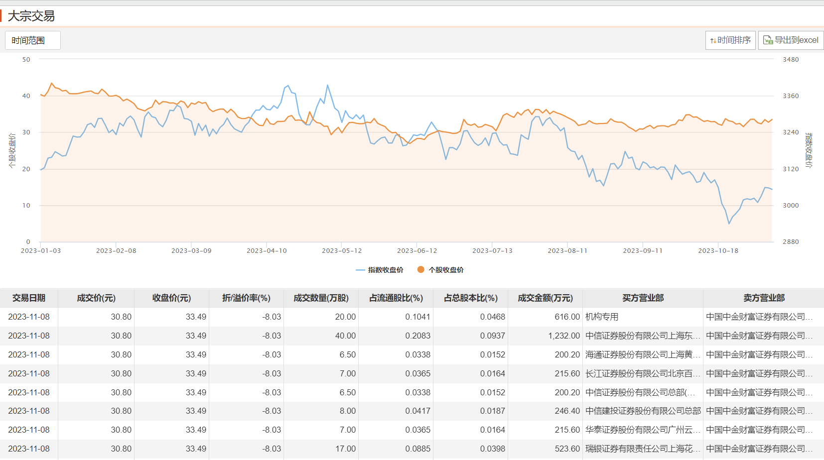Expand truncated 瑞银证券 buyer name cell
The height and width of the screenshot is (460, 824).
[643, 449]
